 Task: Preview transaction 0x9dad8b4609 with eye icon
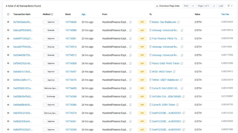pos(8,105)
